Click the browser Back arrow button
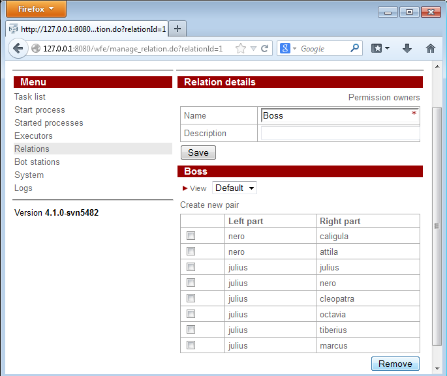Viewport: 447px width, 376px height. (18, 48)
